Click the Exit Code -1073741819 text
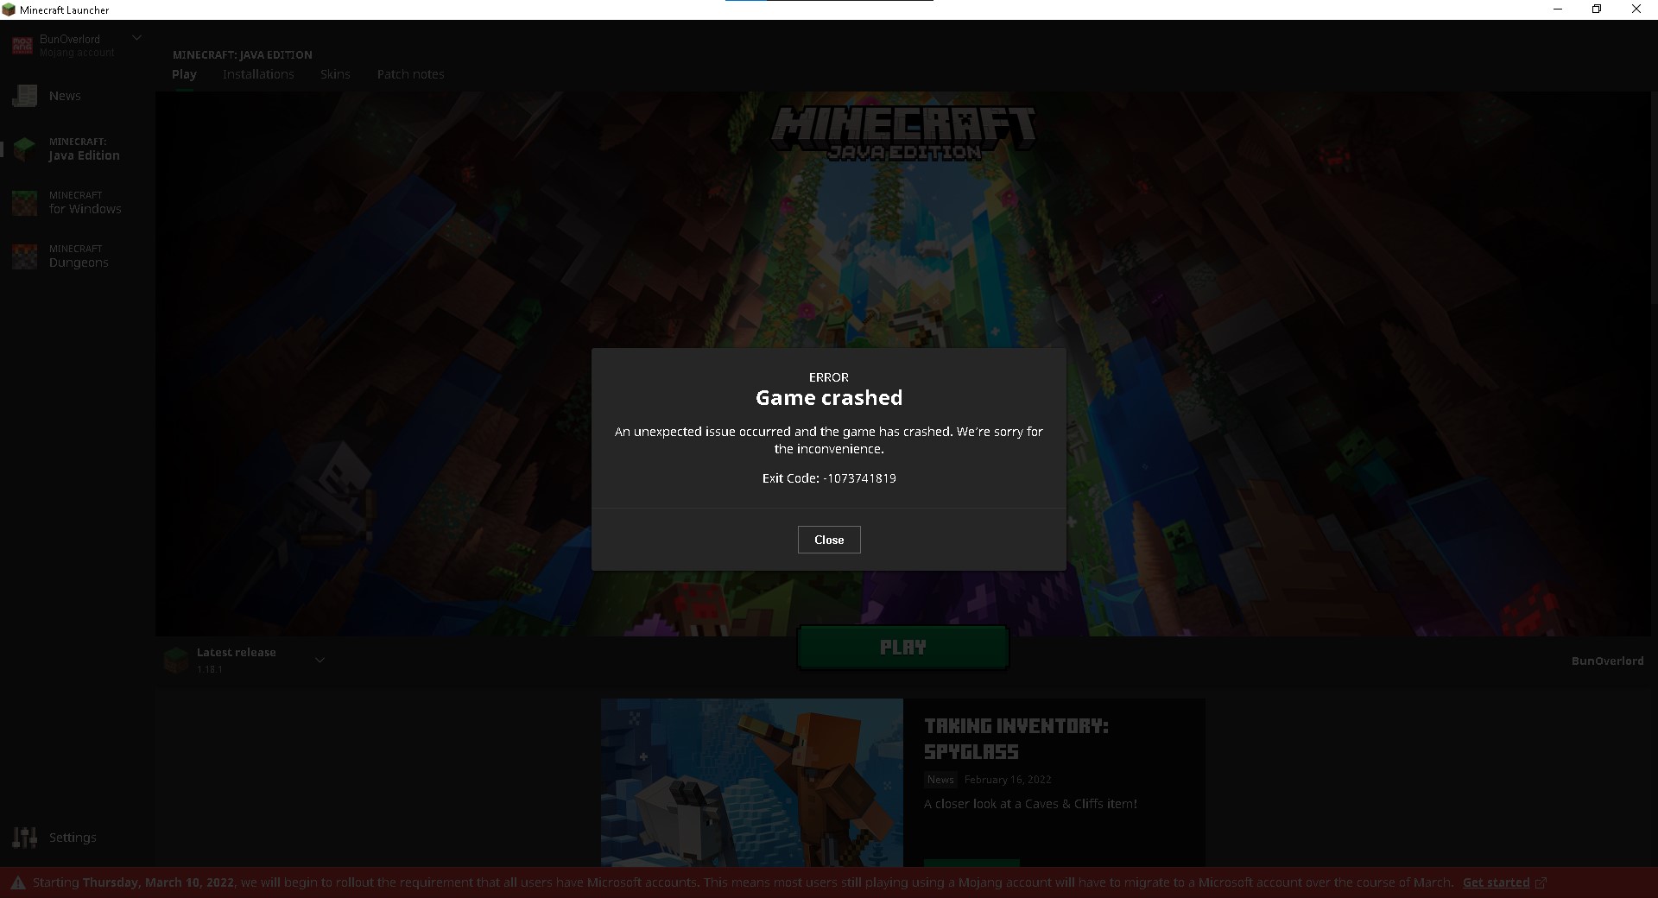1658x898 pixels. (x=829, y=478)
